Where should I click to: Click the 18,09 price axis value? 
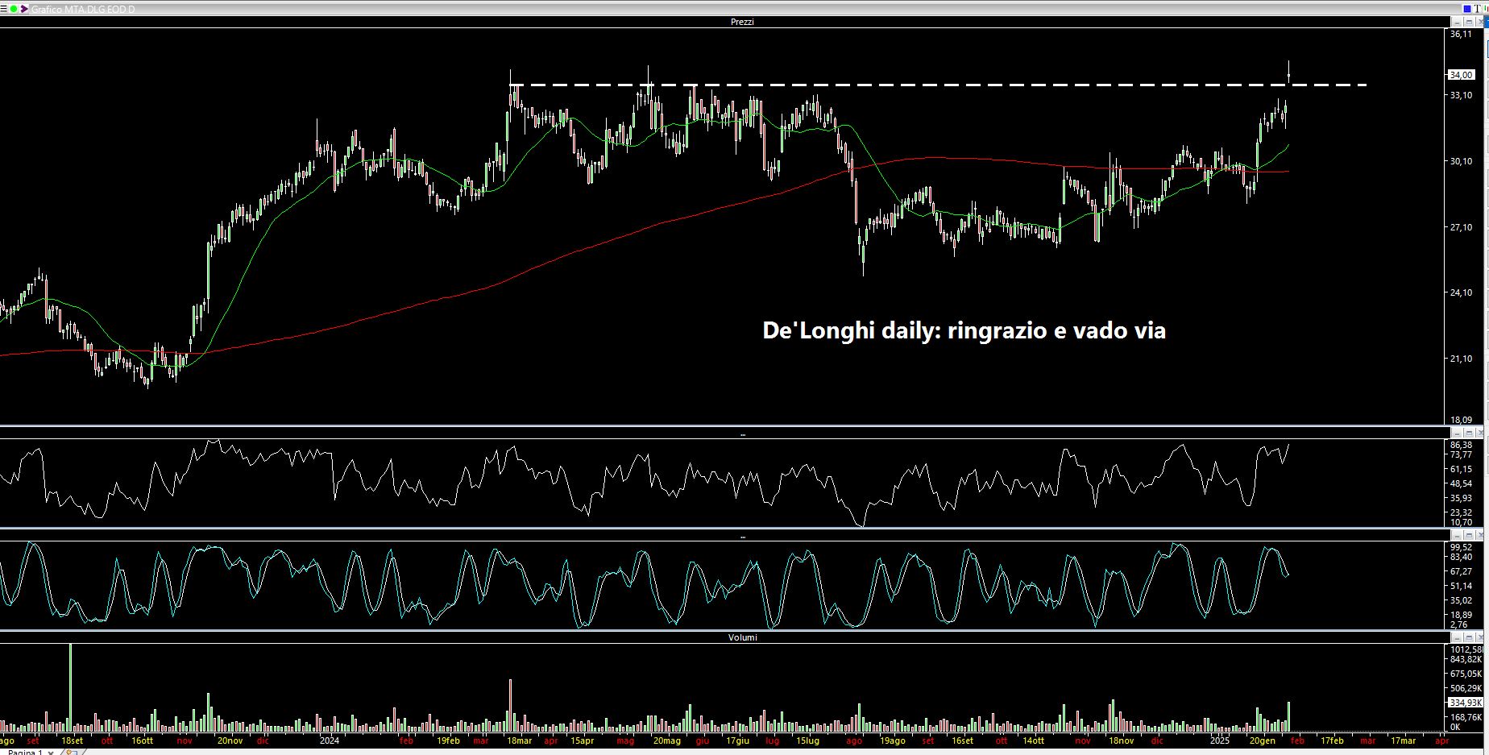[1461, 420]
